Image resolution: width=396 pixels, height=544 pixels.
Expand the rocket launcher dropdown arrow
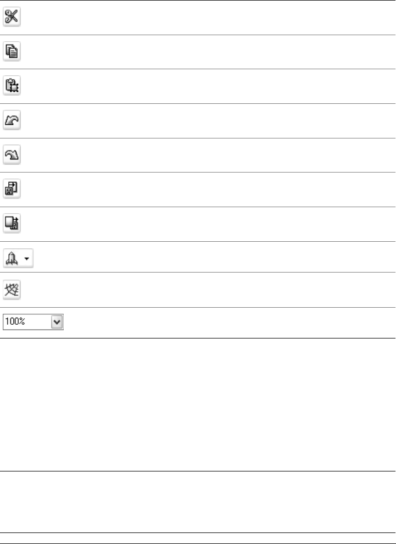coord(27,258)
